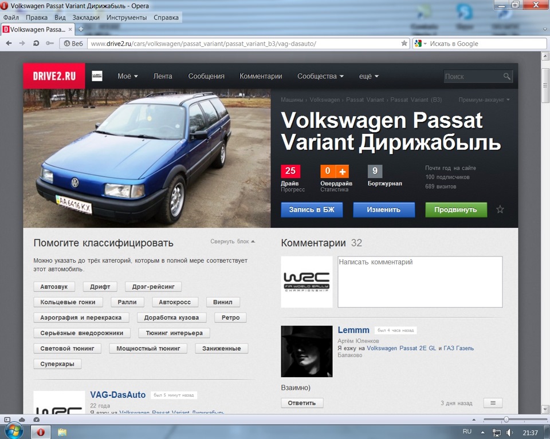Open Комментарии in site navigation
The height and width of the screenshot is (439, 550).
click(x=261, y=76)
